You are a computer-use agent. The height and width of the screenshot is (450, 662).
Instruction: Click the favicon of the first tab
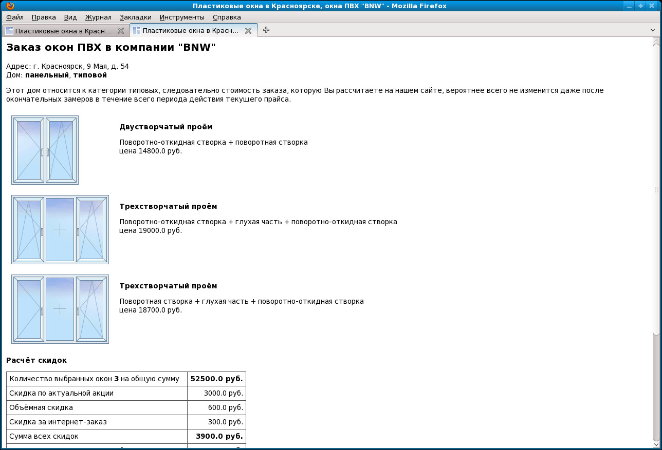tap(9, 31)
